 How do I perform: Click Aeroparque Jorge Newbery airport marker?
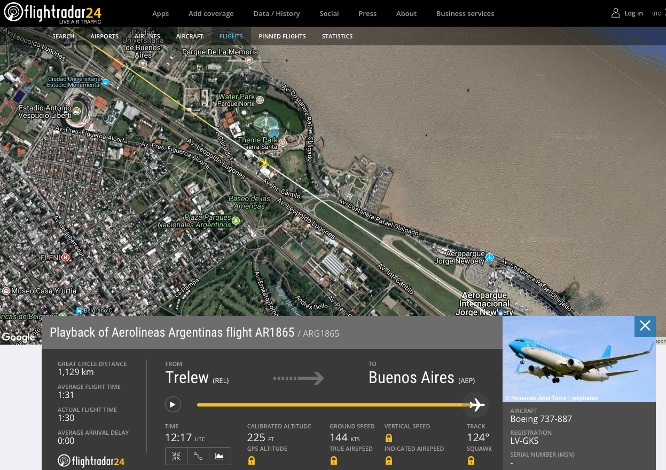click(x=489, y=258)
